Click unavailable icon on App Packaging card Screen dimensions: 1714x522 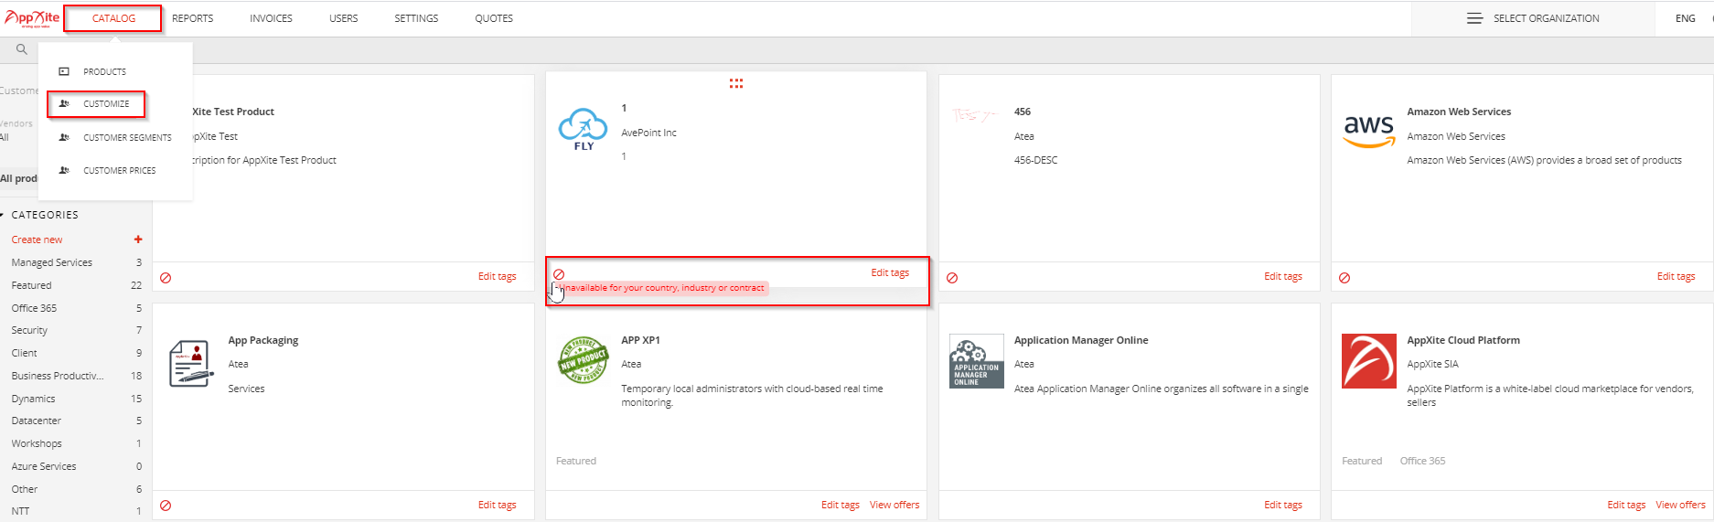click(x=166, y=506)
